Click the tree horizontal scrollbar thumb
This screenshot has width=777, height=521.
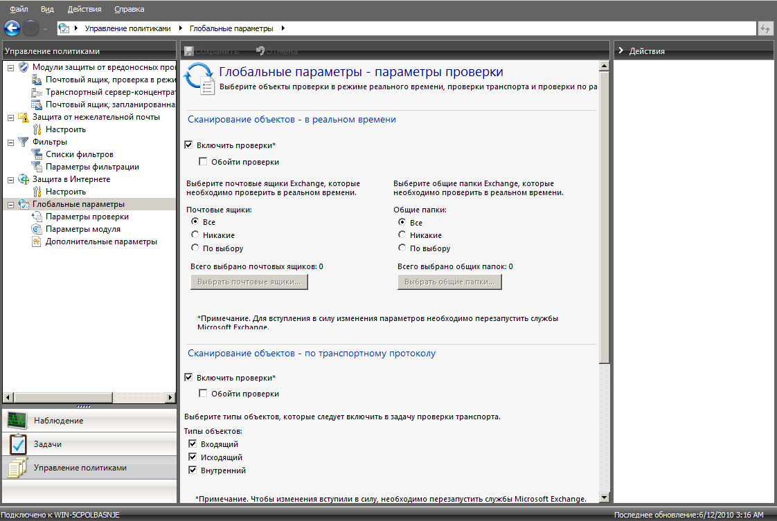click(63, 397)
